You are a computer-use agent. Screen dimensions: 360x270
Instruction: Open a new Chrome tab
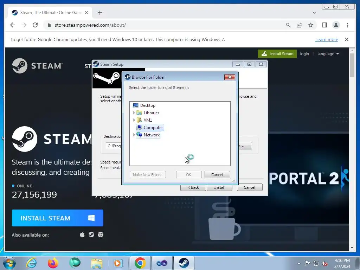[x=99, y=13]
